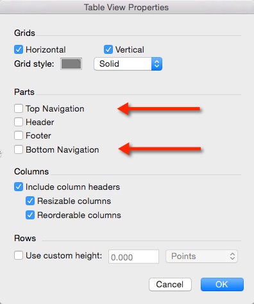Enable the Bottom Navigation checkbox
This screenshot has width=254, height=304.
tap(19, 149)
